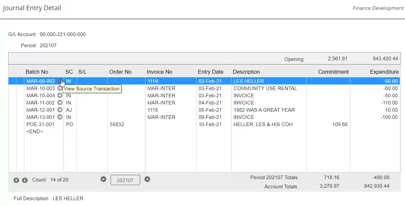Click COMMUNITY USE RENTAL description cell
The height and width of the screenshot is (206, 405).
pyautogui.click(x=265, y=88)
